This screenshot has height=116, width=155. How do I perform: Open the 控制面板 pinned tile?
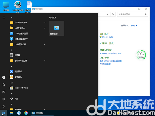tap(57, 28)
